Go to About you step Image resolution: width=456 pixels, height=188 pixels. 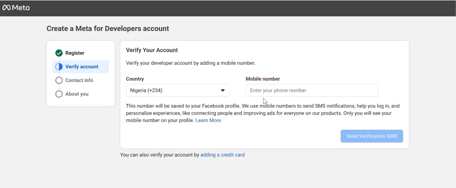77,94
